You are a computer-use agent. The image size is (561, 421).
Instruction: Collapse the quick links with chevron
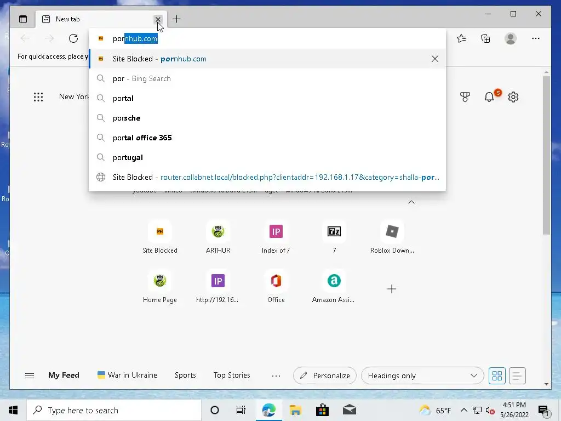point(411,202)
